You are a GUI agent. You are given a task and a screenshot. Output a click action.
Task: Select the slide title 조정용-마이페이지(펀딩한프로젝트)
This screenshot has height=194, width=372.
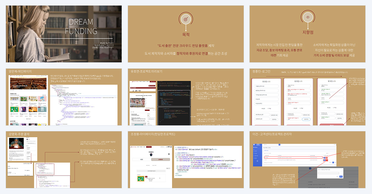pyautogui.click(x=153, y=134)
